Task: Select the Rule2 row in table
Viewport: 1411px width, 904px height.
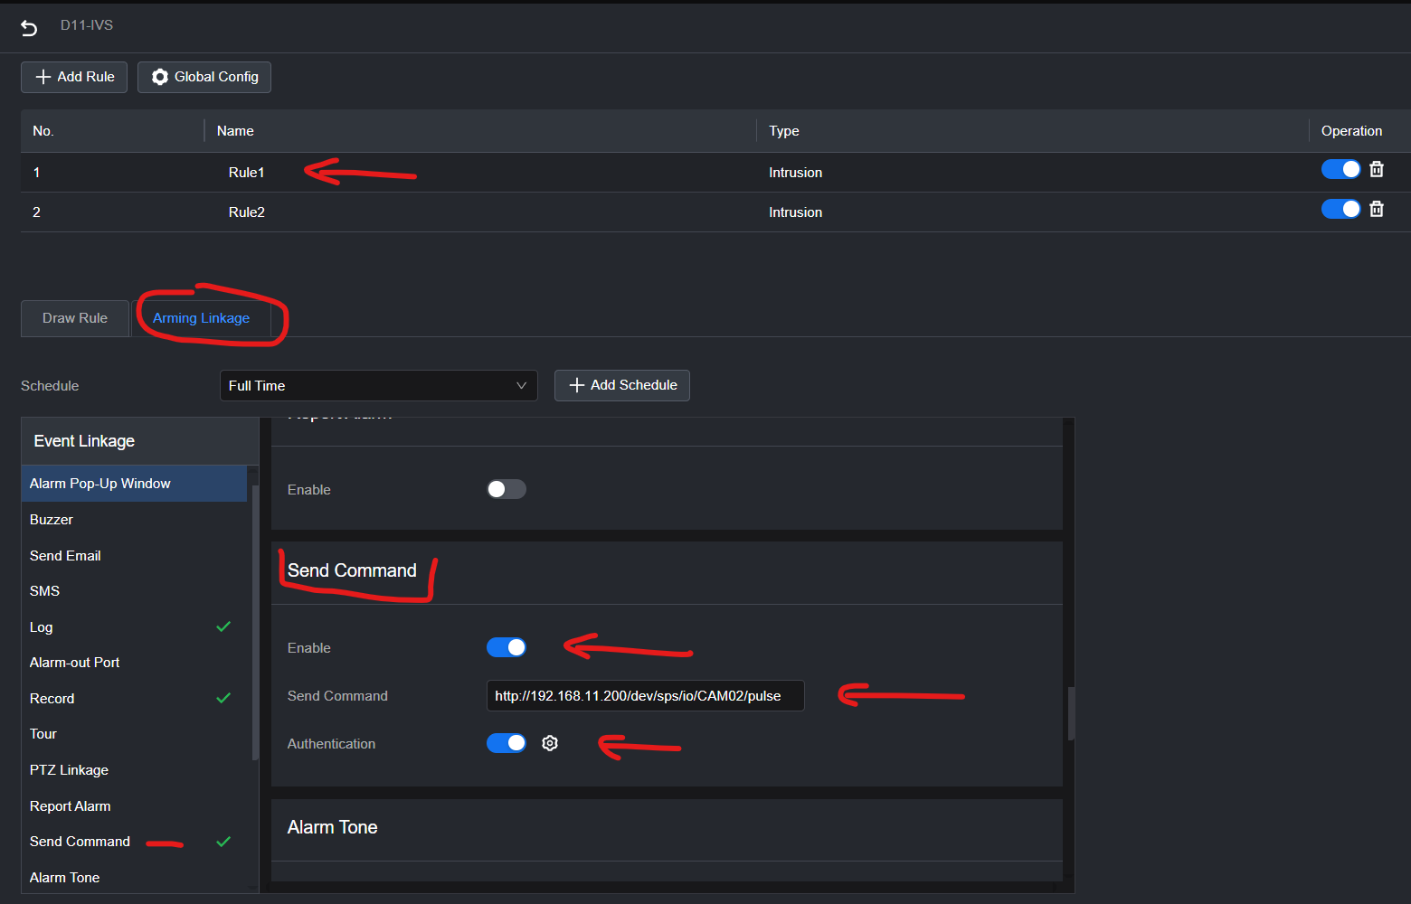Action: [x=246, y=212]
